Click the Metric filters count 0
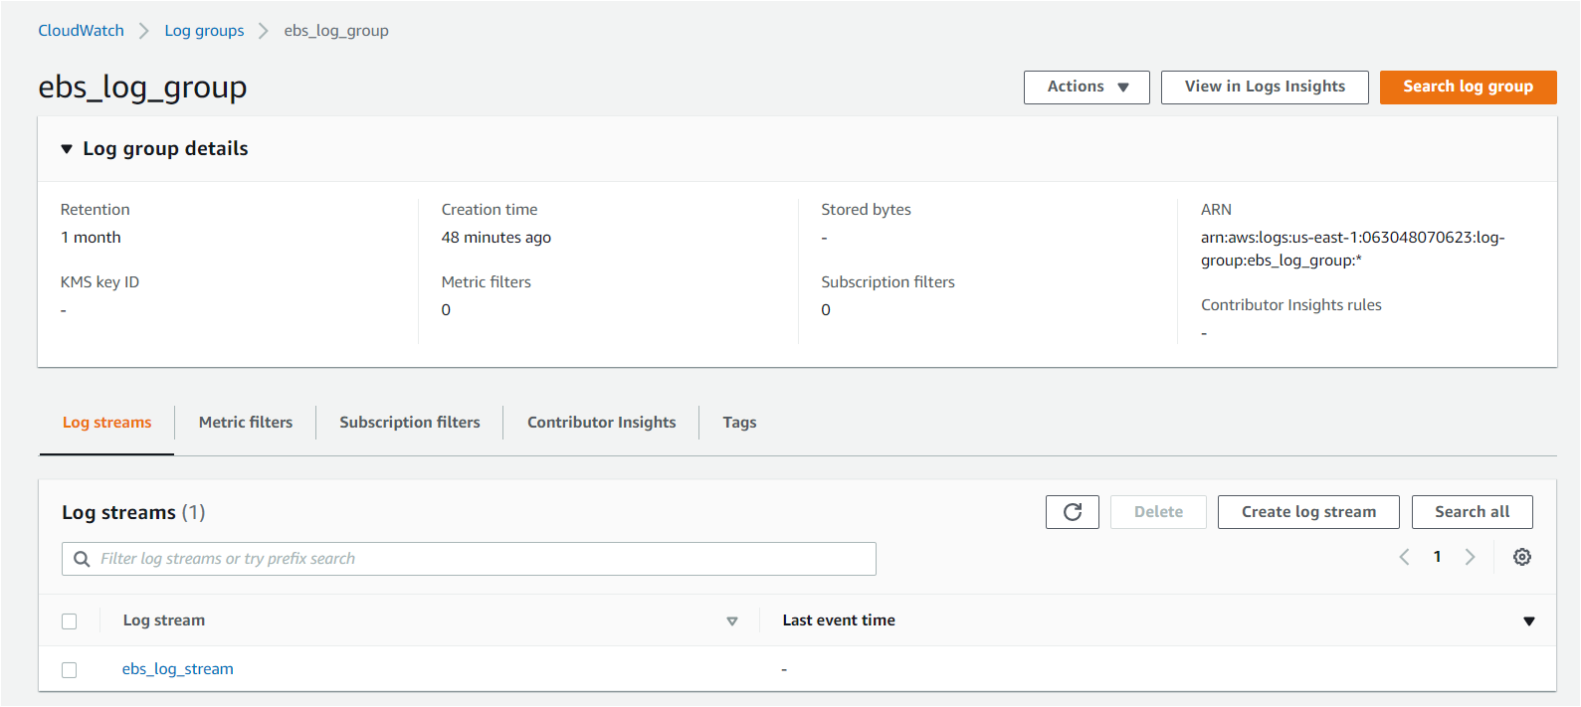Screen dimensions: 1581x707 pyautogui.click(x=446, y=310)
